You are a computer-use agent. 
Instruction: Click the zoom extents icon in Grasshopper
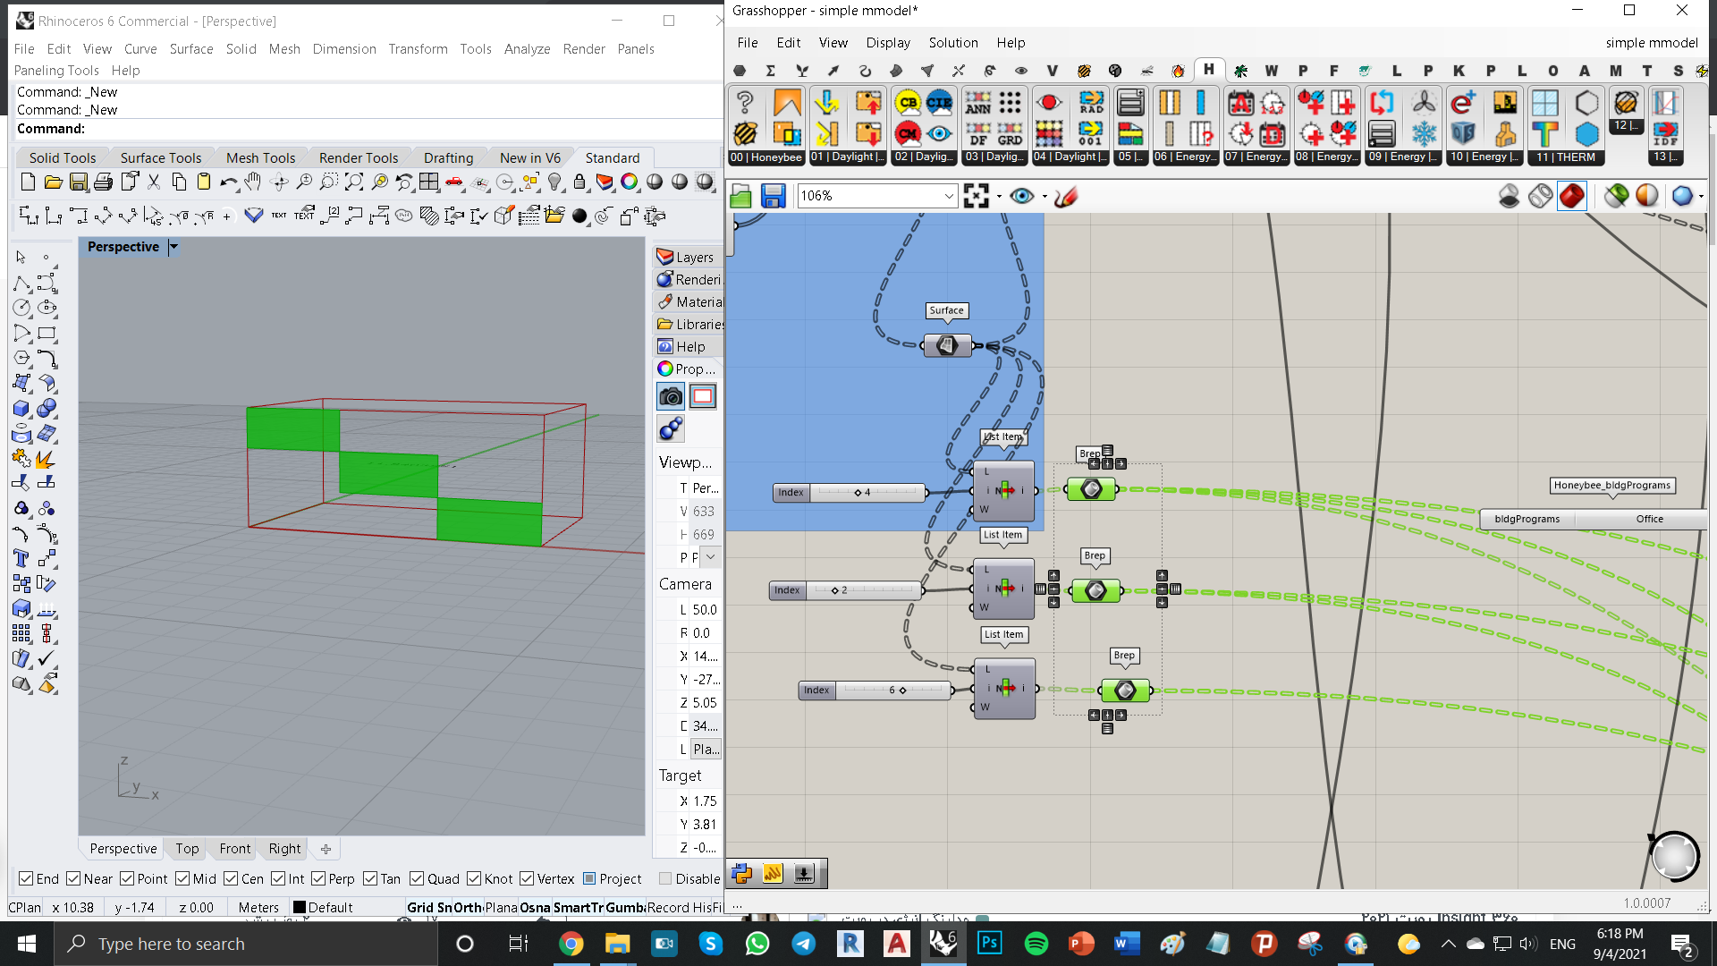click(976, 196)
